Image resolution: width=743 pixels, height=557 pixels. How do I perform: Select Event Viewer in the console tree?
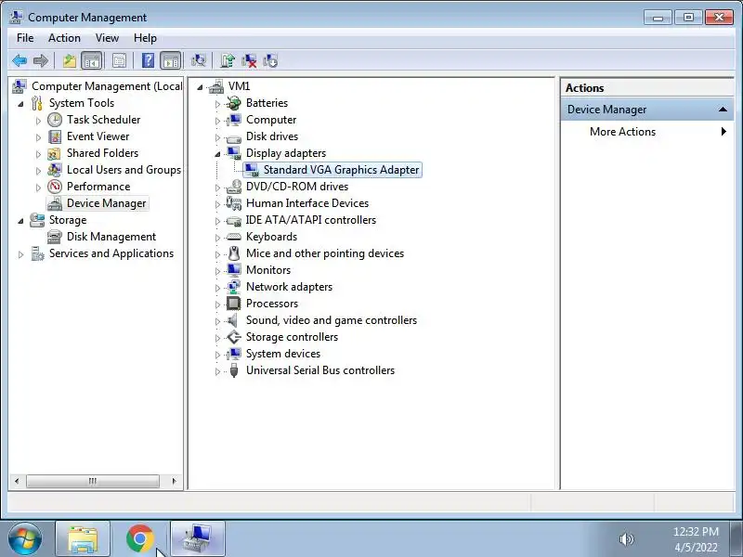coord(98,136)
